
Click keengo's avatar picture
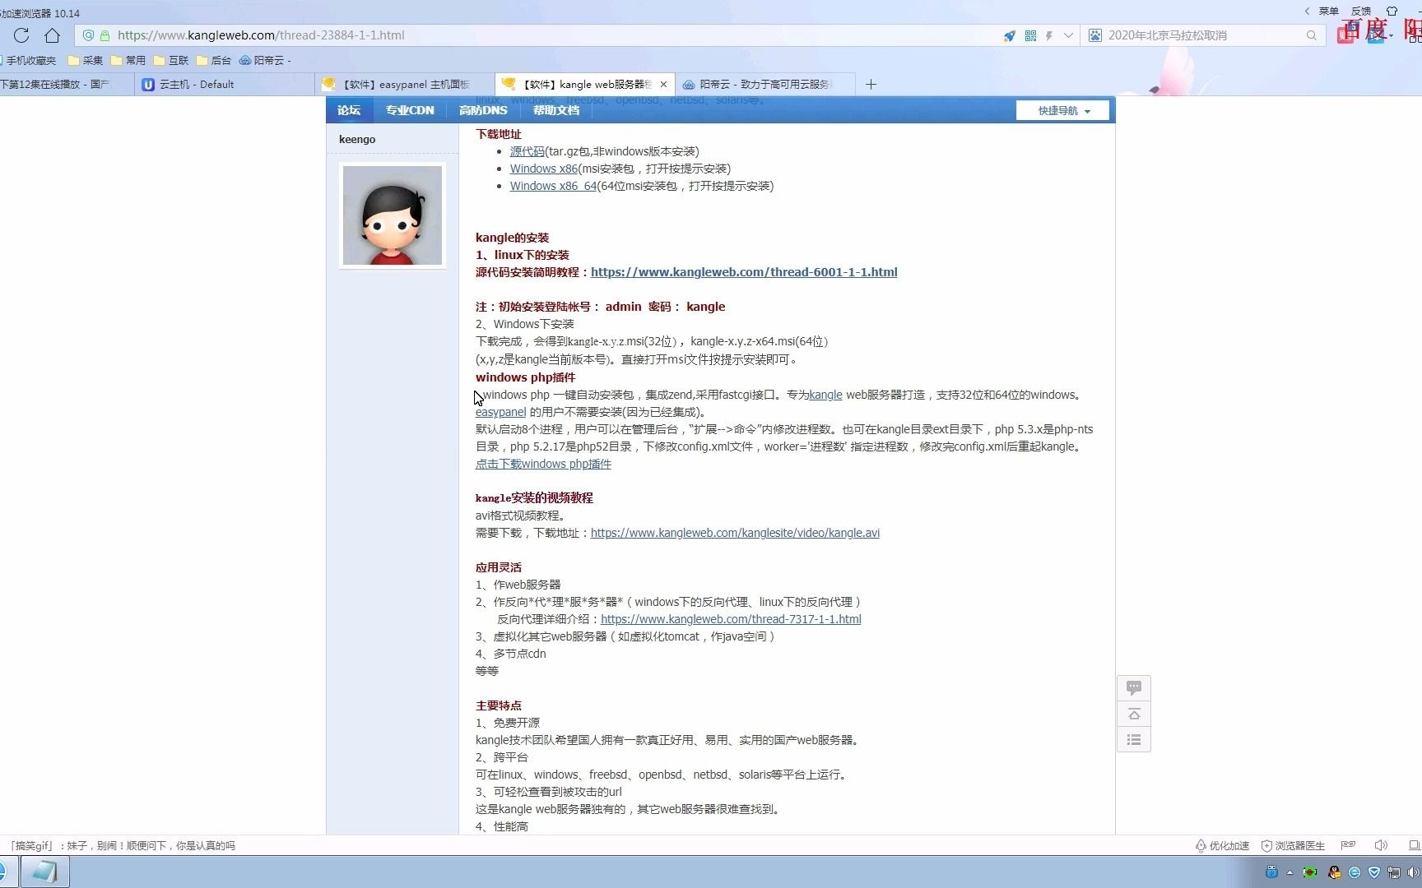pos(393,215)
